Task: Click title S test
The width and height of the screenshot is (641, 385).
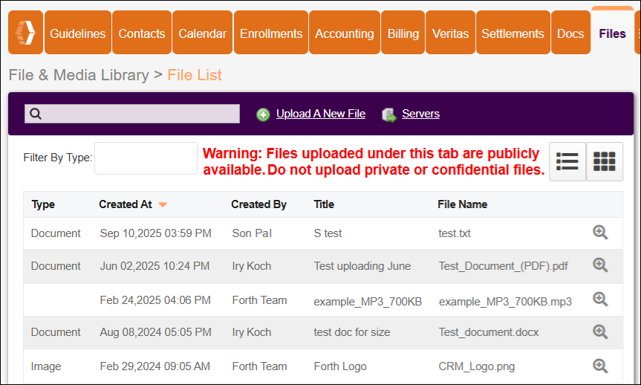Action: coord(328,233)
